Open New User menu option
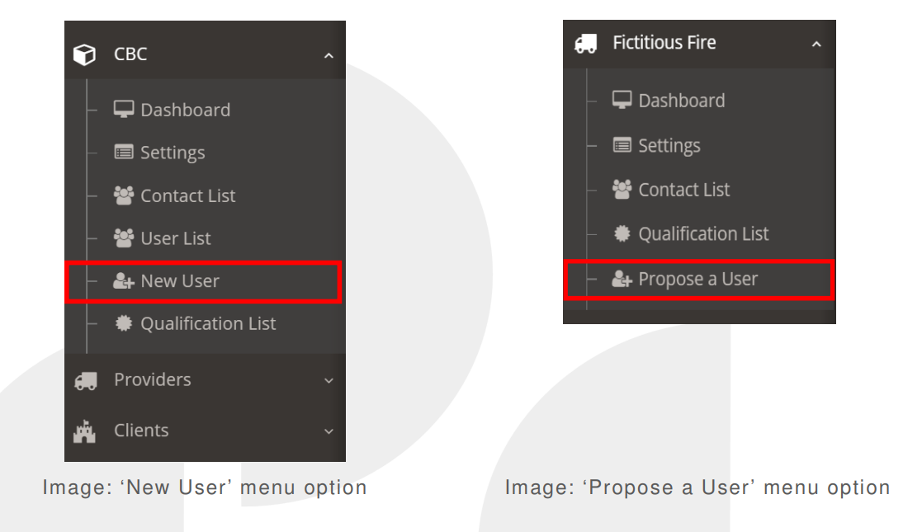The height and width of the screenshot is (532, 922). point(203,281)
